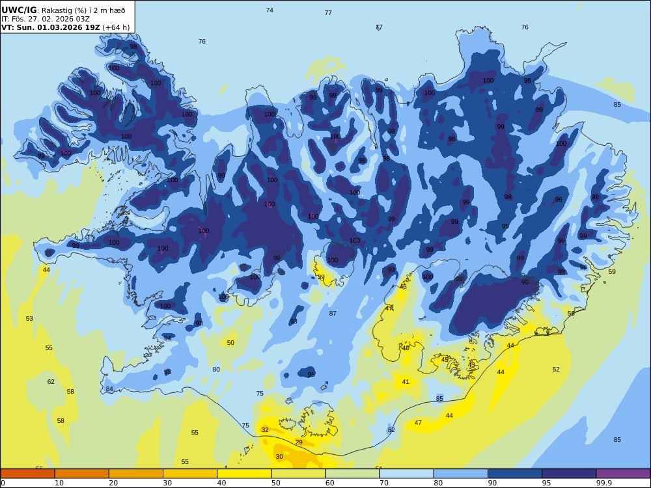
Task: Click the 60–70 pale green legend swatch
Action: tap(352, 474)
